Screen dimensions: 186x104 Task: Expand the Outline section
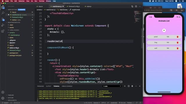point(10,98)
